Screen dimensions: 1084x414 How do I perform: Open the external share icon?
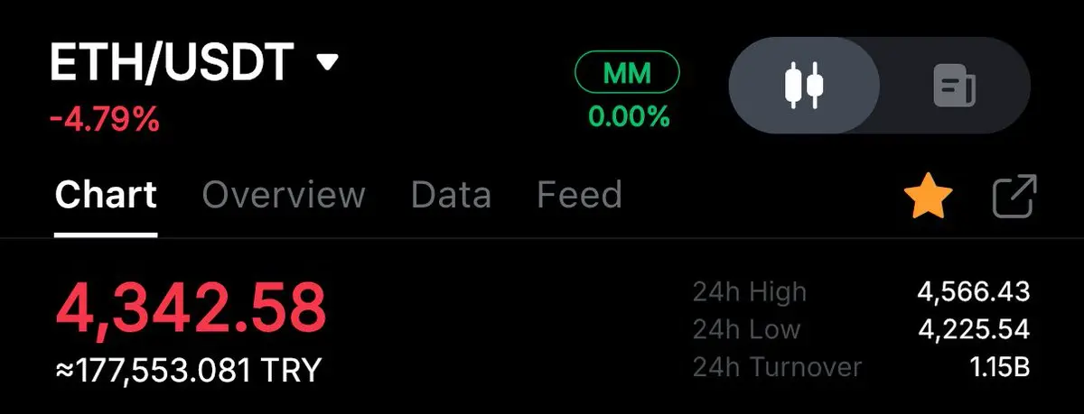coord(1014,197)
